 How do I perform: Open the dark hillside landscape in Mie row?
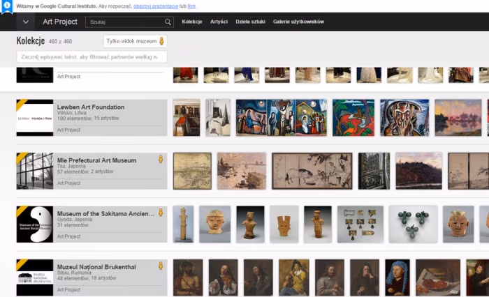click(419, 171)
